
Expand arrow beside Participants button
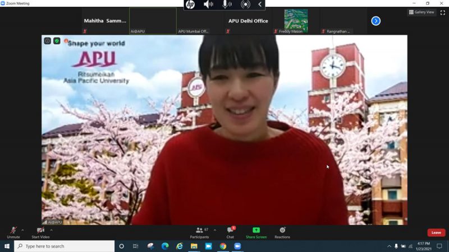coord(215,230)
